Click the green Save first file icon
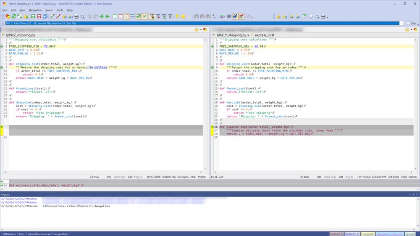The height and width of the screenshot is (236, 420). 33,17
